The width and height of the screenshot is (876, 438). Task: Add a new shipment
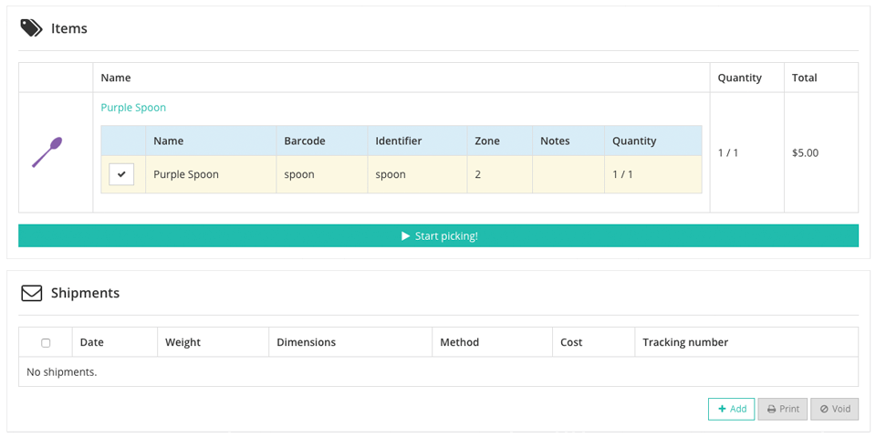click(x=731, y=409)
